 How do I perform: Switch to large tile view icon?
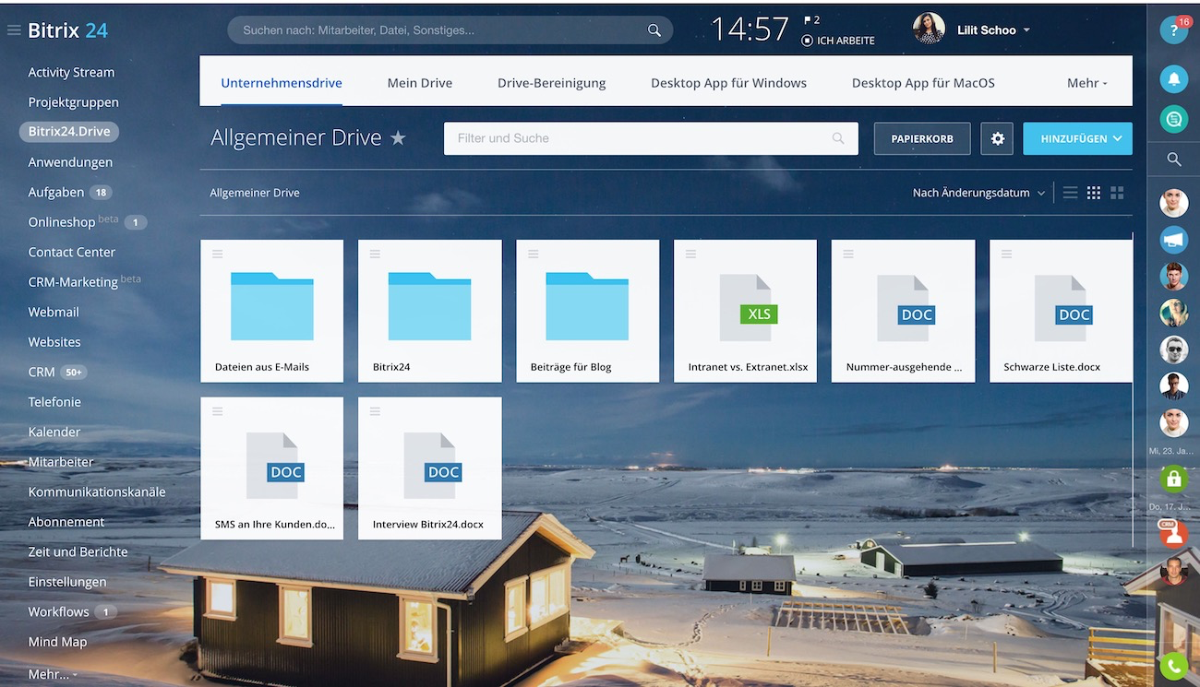pos(1117,193)
